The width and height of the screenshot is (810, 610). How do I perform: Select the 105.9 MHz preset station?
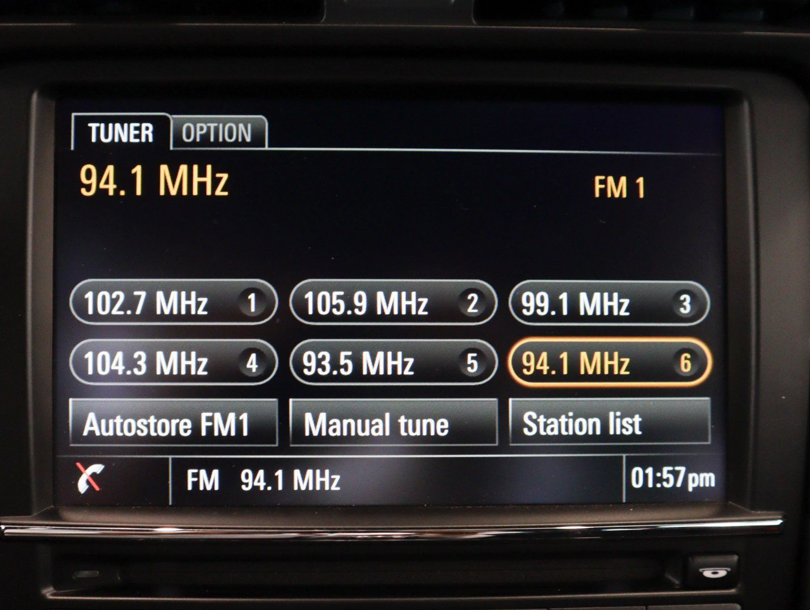[365, 303]
